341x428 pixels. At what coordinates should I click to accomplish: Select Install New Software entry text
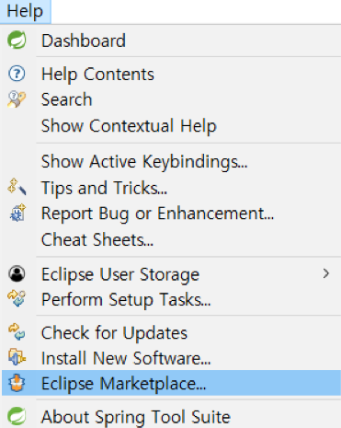click(126, 358)
